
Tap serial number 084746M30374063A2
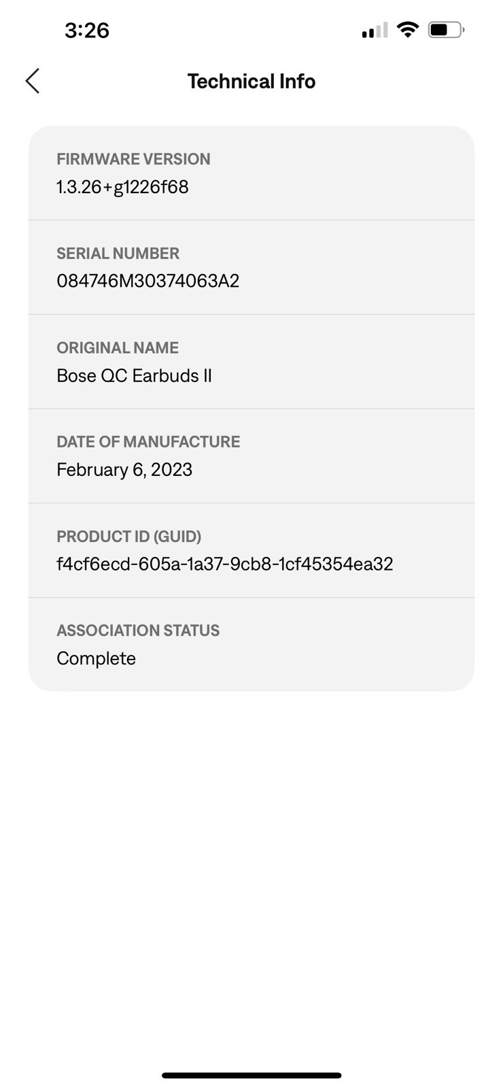pyautogui.click(x=148, y=281)
